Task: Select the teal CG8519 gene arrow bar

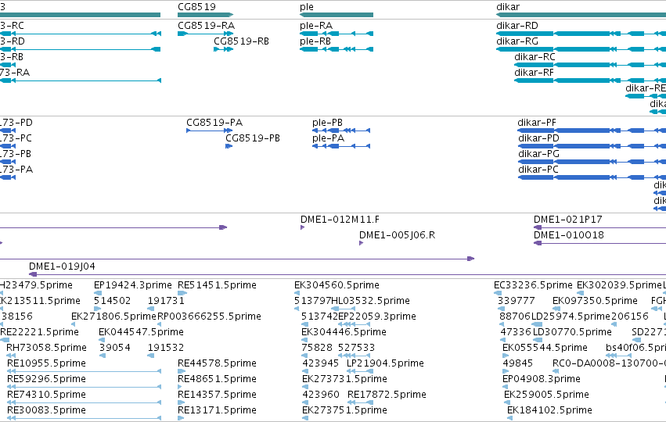Action: [x=206, y=15]
